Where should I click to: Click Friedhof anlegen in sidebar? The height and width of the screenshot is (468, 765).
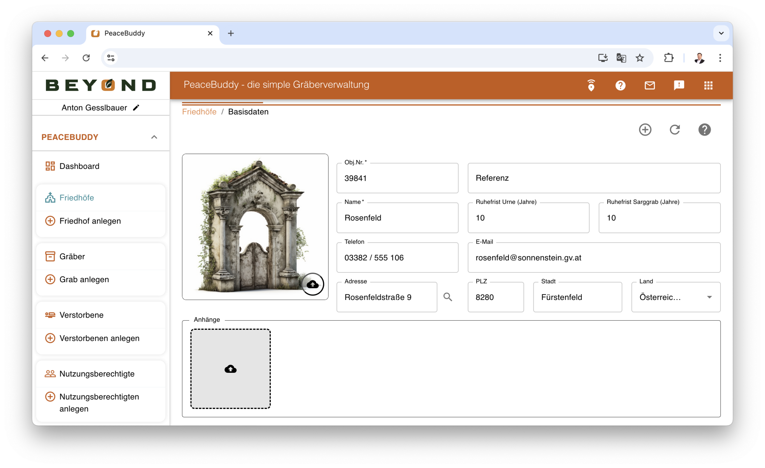90,221
